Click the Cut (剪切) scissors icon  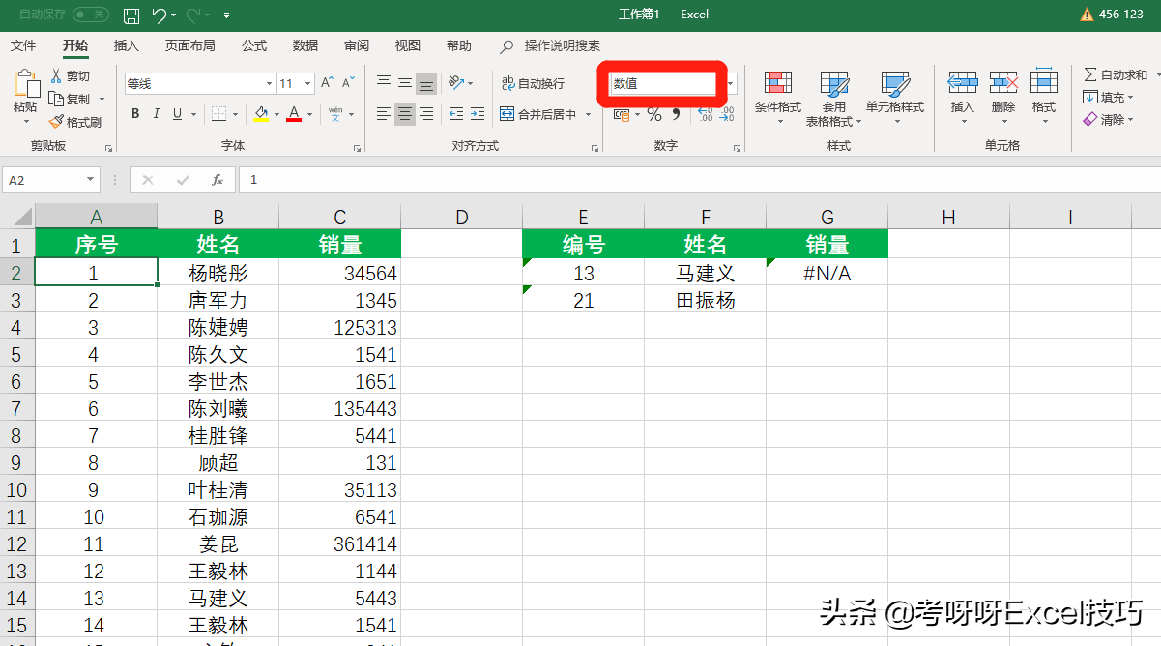[56, 76]
